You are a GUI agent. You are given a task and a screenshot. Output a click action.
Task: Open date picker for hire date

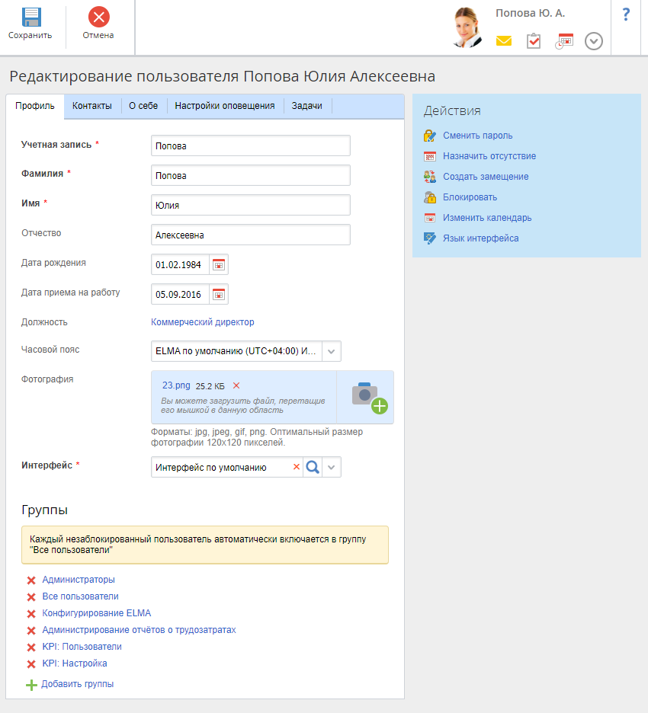pyautogui.click(x=219, y=294)
